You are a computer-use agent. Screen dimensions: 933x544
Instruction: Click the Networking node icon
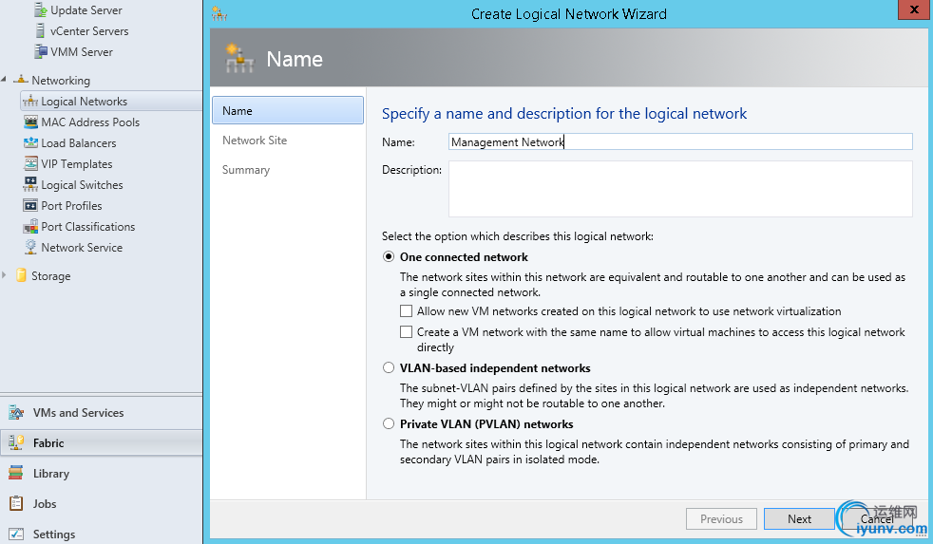22,79
